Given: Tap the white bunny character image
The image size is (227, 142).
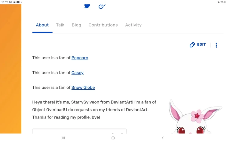Looking at the screenshot, I should (195, 117).
